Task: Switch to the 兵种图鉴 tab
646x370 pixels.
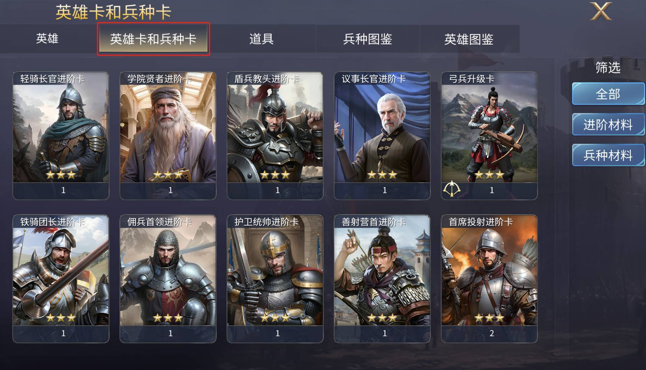Action: tap(367, 39)
